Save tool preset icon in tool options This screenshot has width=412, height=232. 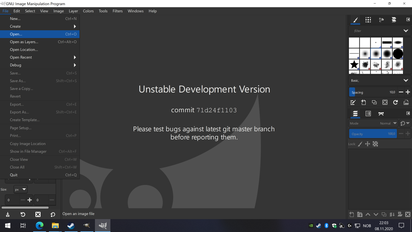pos(8,214)
